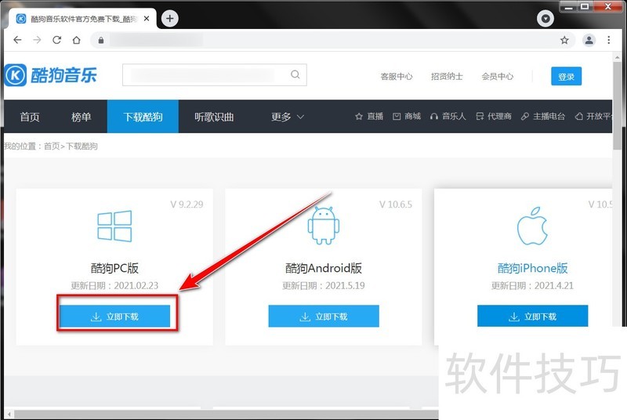Bookmark this page with the star
Image resolution: width=627 pixels, height=420 pixels.
tap(564, 40)
